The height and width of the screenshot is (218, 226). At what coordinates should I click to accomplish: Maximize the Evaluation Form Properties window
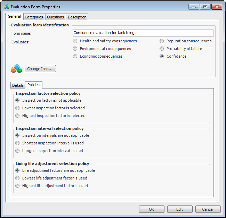click(x=205, y=7)
